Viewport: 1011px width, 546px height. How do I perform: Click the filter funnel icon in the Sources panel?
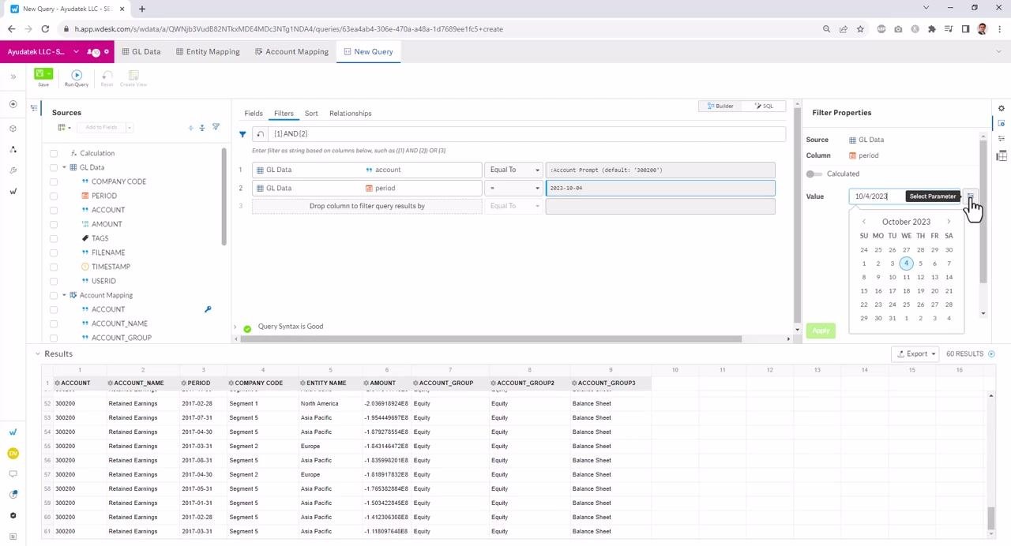216,127
